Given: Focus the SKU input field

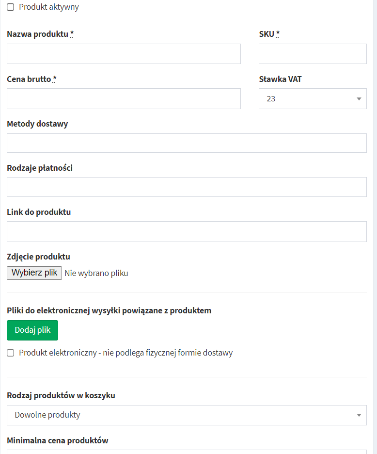Looking at the screenshot, I should click(313, 54).
